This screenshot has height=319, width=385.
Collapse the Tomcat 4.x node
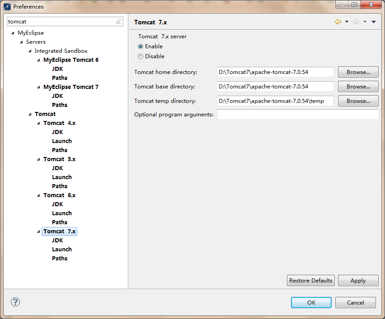38,123
